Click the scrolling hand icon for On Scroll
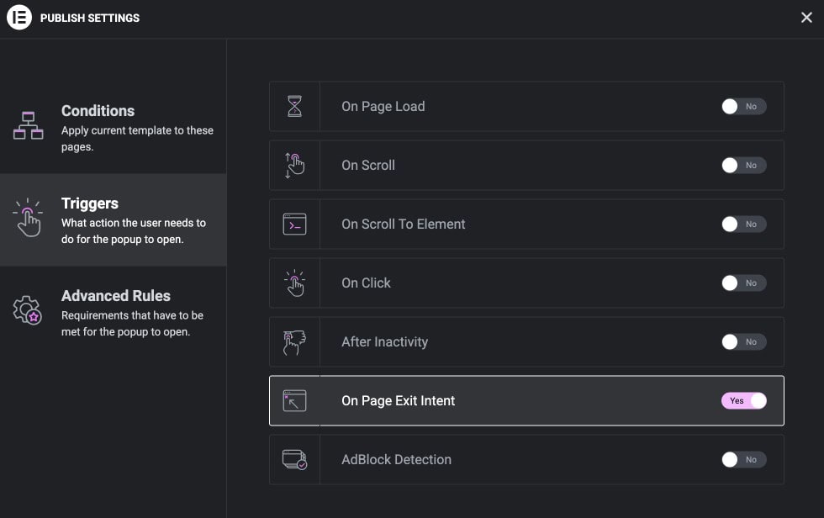The width and height of the screenshot is (824, 518). (x=295, y=165)
